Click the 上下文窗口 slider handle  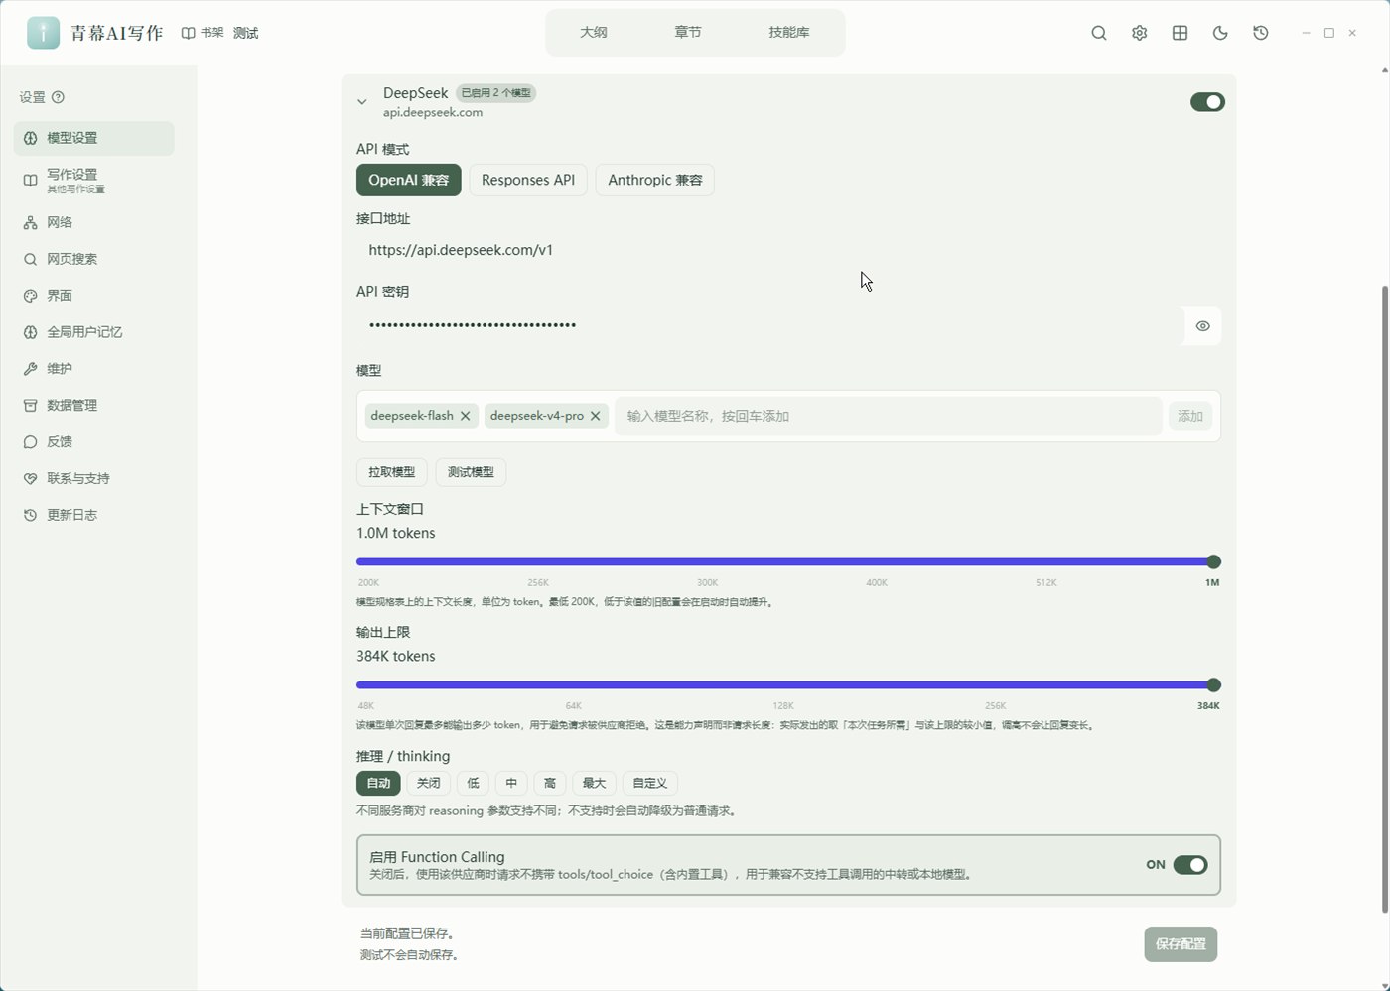tap(1213, 561)
